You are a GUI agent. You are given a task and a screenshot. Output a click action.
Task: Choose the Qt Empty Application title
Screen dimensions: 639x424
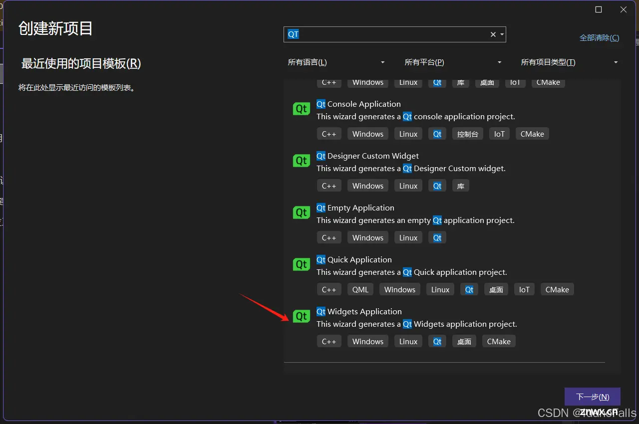click(355, 208)
